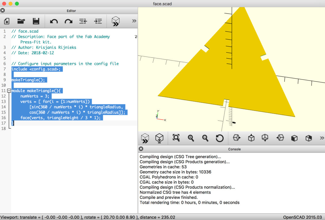This screenshot has height=220, width=325.
Task: Zoom in on the 3D viewport
Action: [191, 138]
